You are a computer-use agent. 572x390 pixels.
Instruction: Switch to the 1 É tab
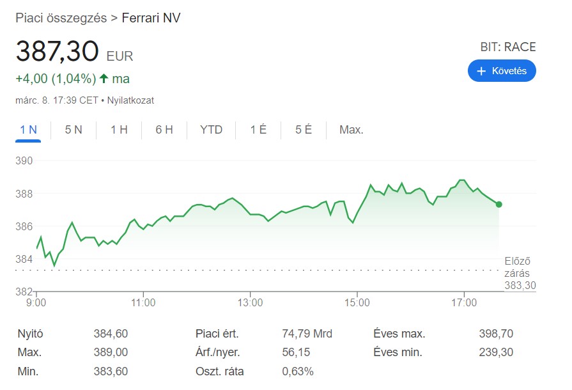258,130
